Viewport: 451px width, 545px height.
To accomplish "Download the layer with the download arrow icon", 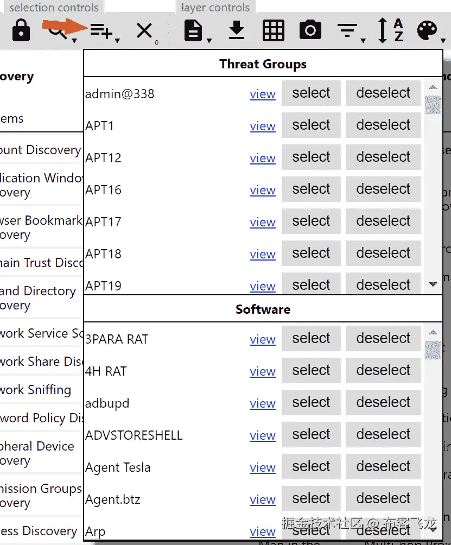I will 236,30.
